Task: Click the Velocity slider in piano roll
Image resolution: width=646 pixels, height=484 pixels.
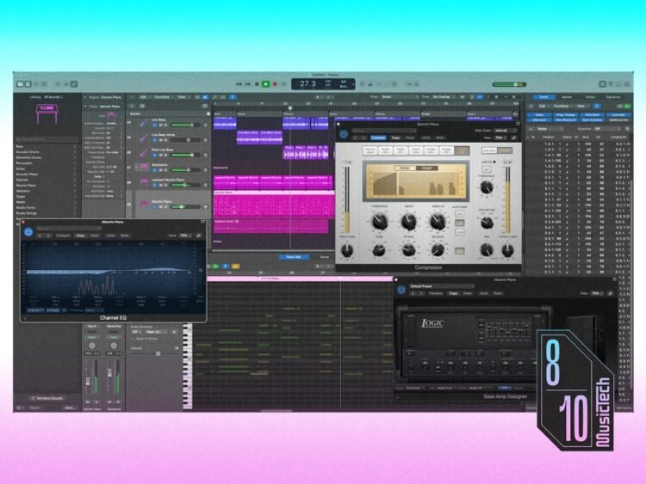Action: 158,353
